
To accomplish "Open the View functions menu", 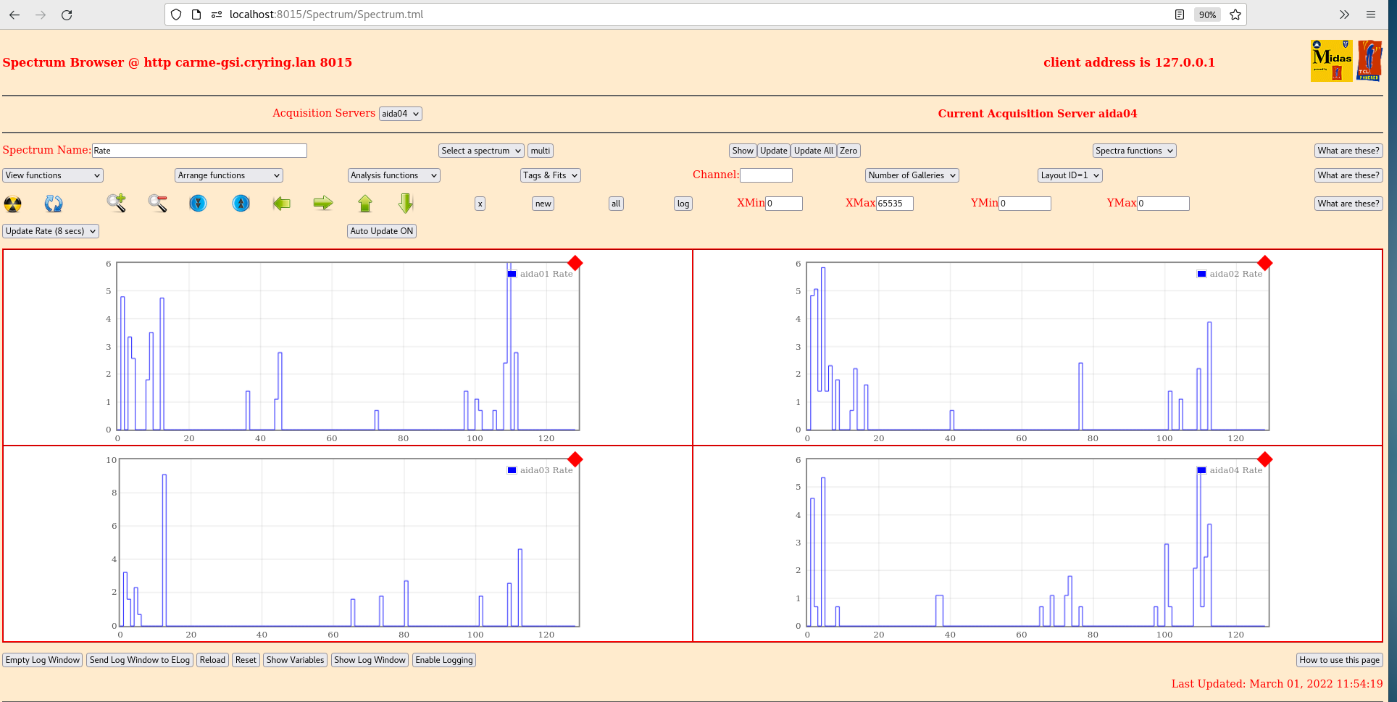I will pyautogui.click(x=53, y=175).
